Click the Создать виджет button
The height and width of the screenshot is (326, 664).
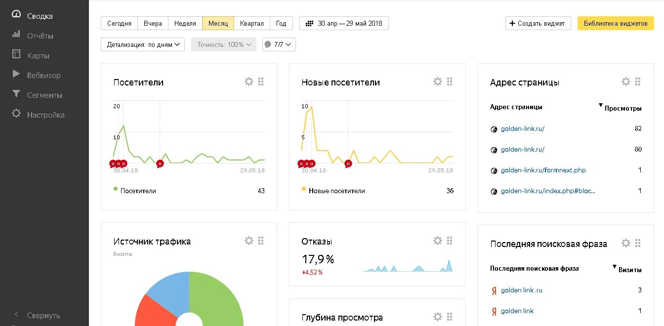(x=538, y=23)
